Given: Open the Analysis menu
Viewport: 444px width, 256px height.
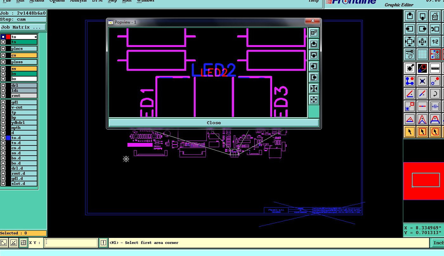Looking at the screenshot, I should pyautogui.click(x=78, y=1).
